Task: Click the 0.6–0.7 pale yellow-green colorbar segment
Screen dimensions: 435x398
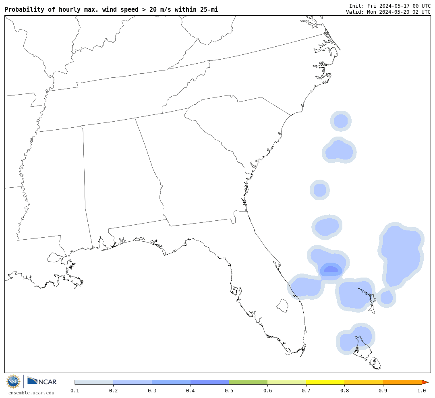Action: (287, 382)
